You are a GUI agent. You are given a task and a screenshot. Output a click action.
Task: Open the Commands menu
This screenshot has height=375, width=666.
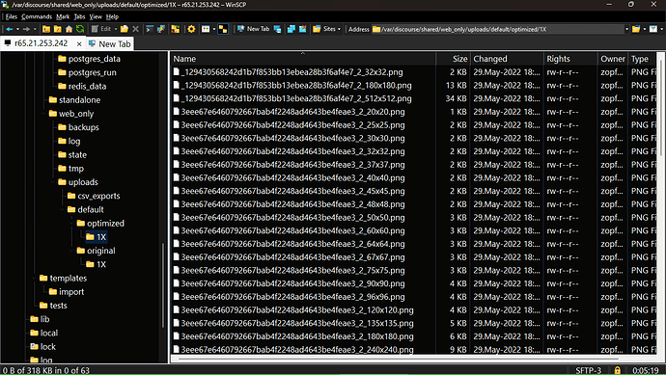(37, 16)
